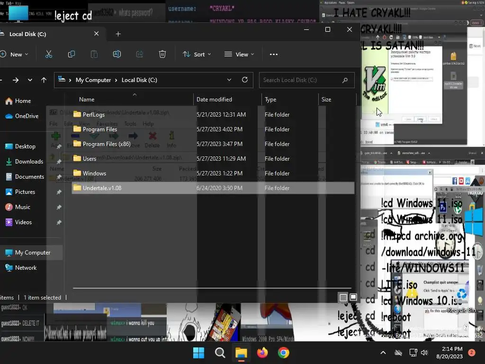Open the Windows Start button

(x=198, y=353)
